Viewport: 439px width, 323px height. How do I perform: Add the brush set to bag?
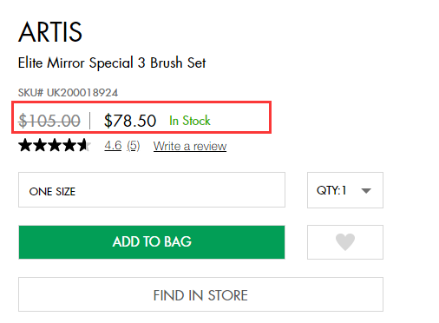tap(152, 242)
